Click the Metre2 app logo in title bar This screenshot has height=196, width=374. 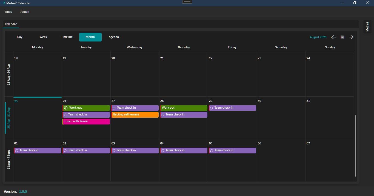[3, 3]
